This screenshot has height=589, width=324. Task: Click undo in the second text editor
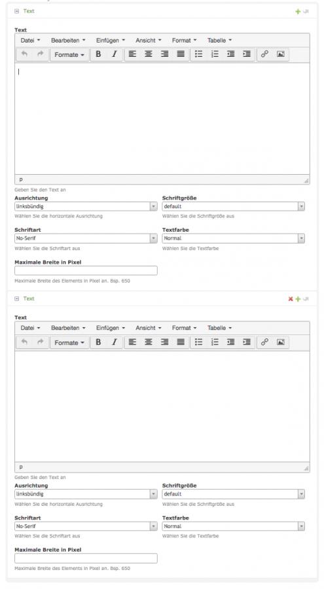[x=24, y=342]
